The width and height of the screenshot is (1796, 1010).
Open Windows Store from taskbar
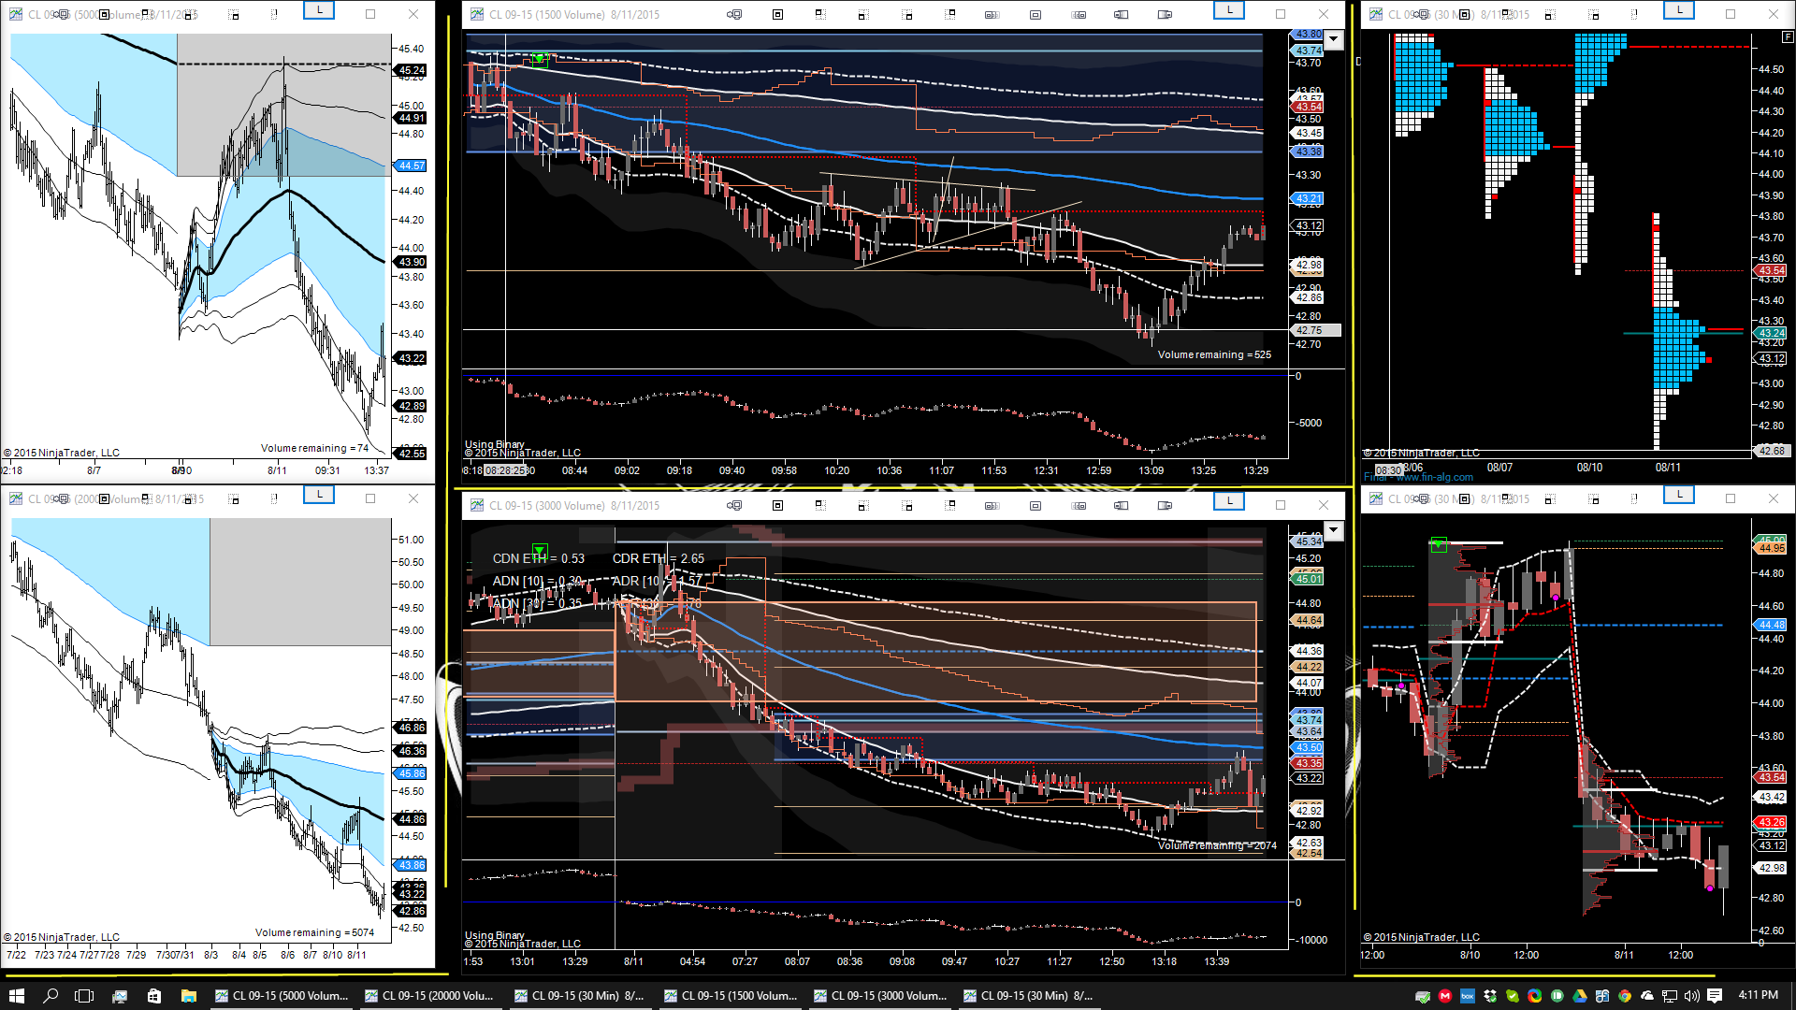point(154,996)
